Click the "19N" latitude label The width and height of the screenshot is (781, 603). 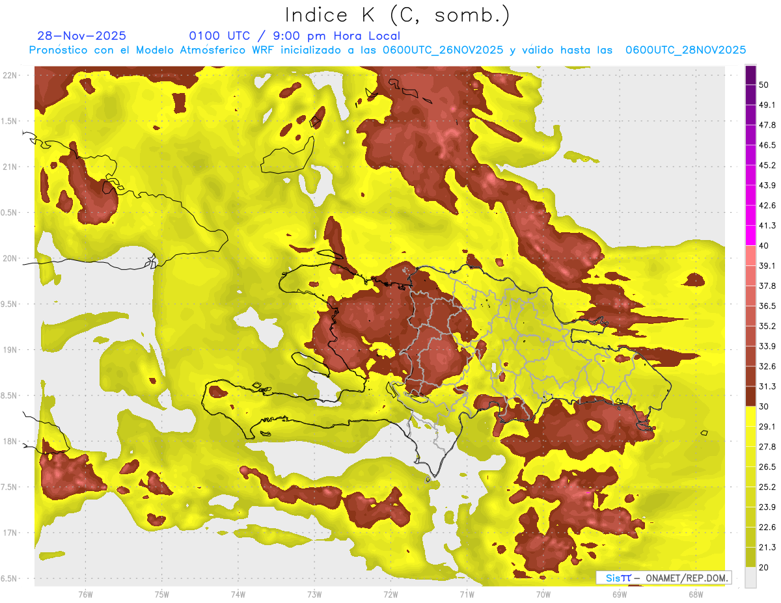(10, 349)
